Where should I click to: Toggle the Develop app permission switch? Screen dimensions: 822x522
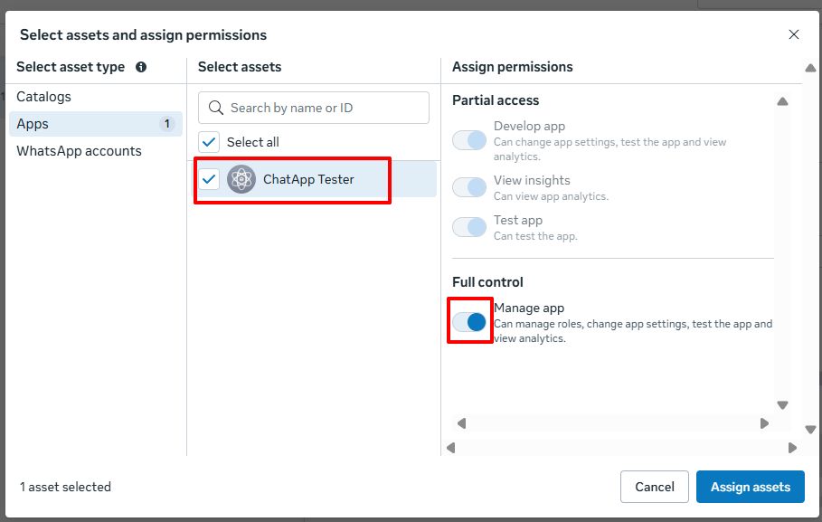[x=469, y=140]
